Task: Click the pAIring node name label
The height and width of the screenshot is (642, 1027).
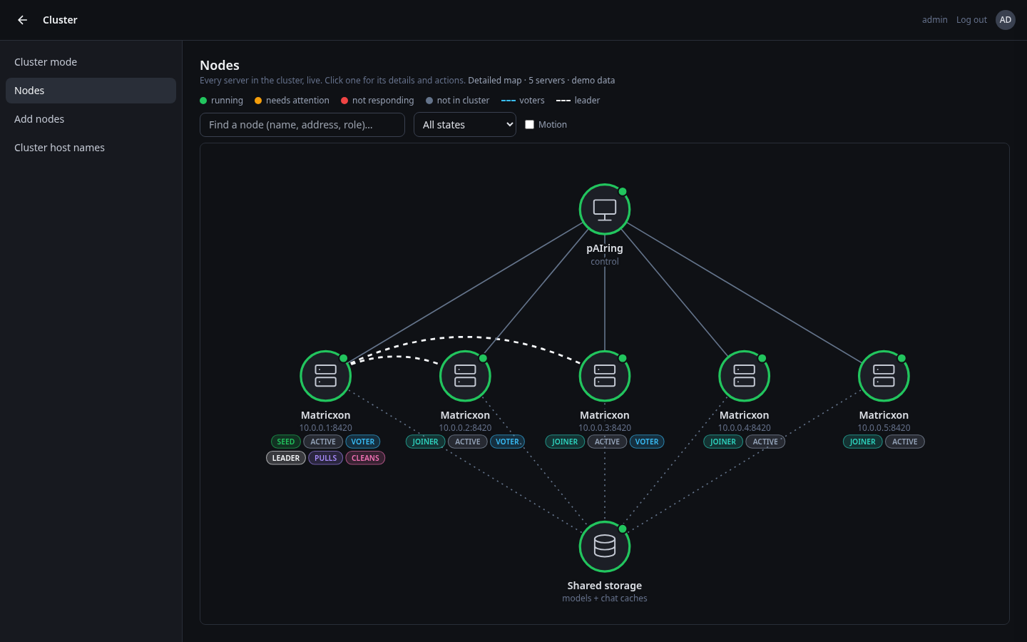Action: [x=605, y=248]
